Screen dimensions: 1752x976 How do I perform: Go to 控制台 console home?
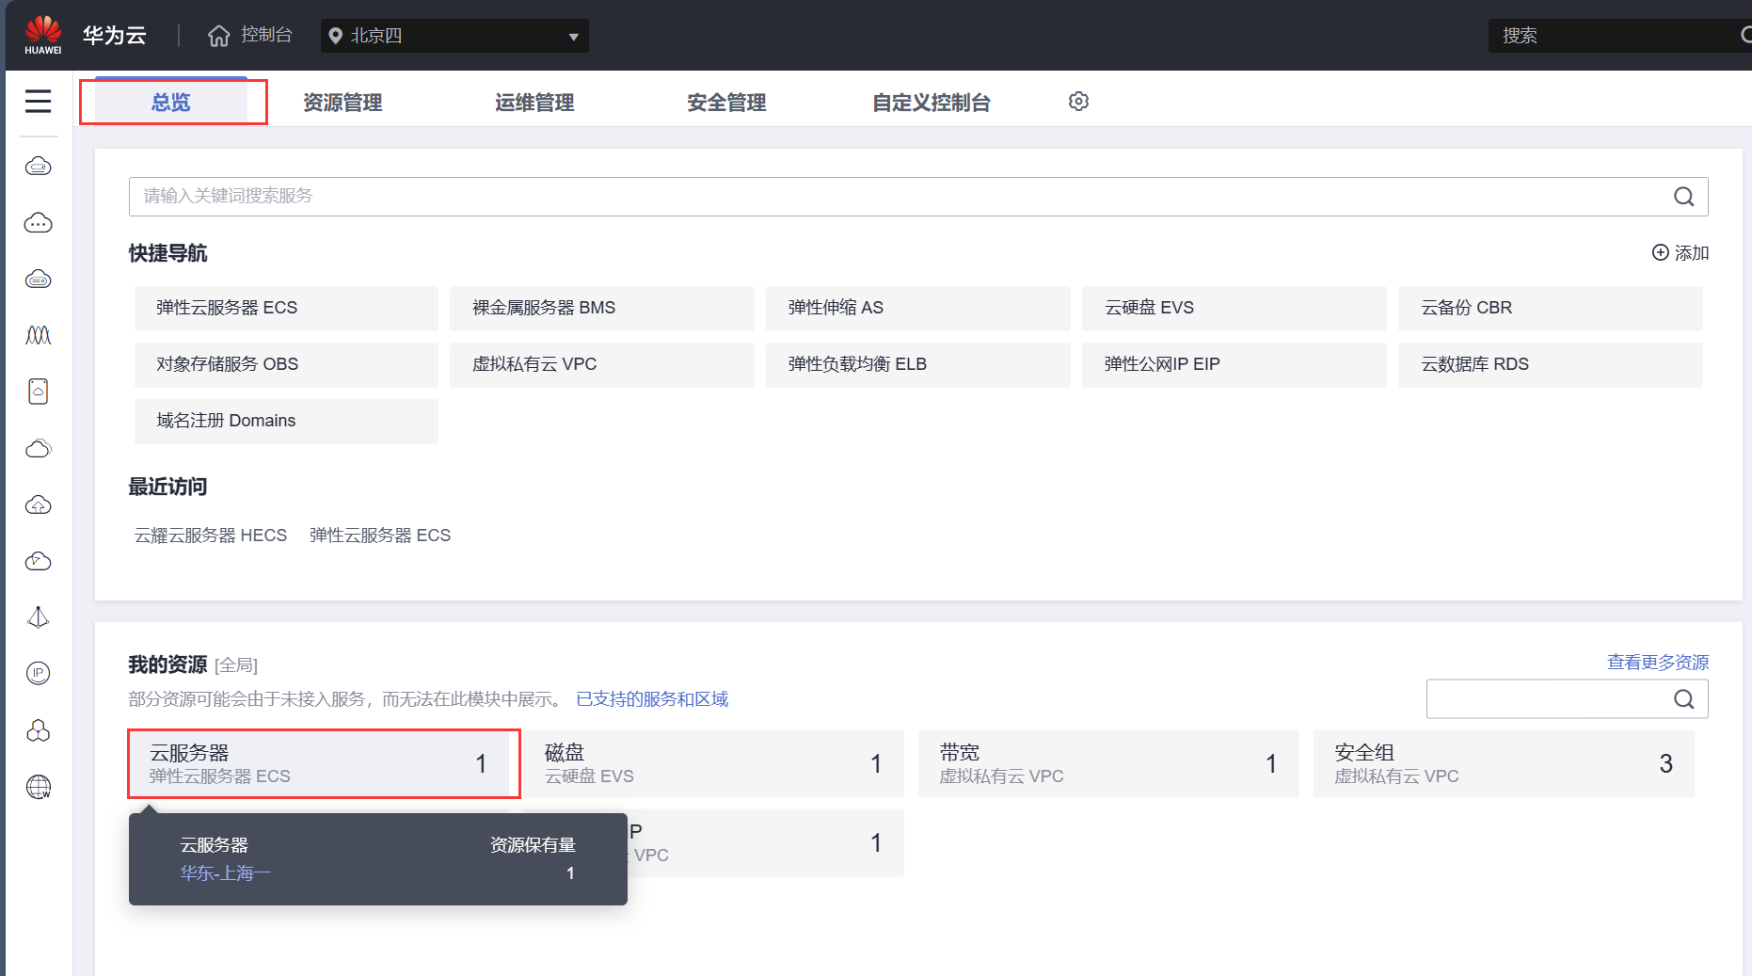pyautogui.click(x=266, y=35)
